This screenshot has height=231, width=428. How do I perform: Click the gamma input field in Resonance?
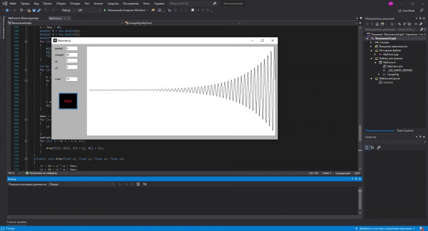(x=72, y=48)
